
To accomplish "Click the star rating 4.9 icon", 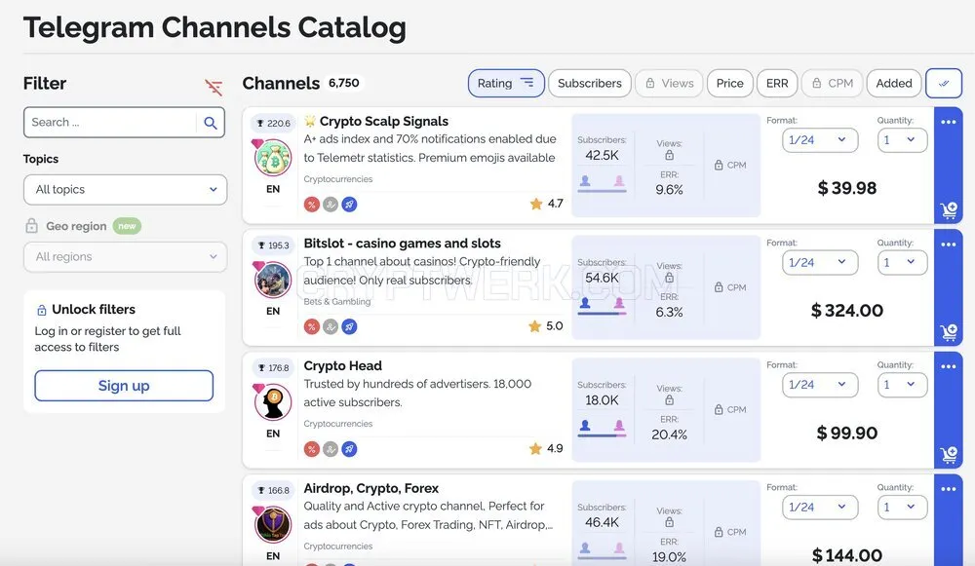I will 535,448.
